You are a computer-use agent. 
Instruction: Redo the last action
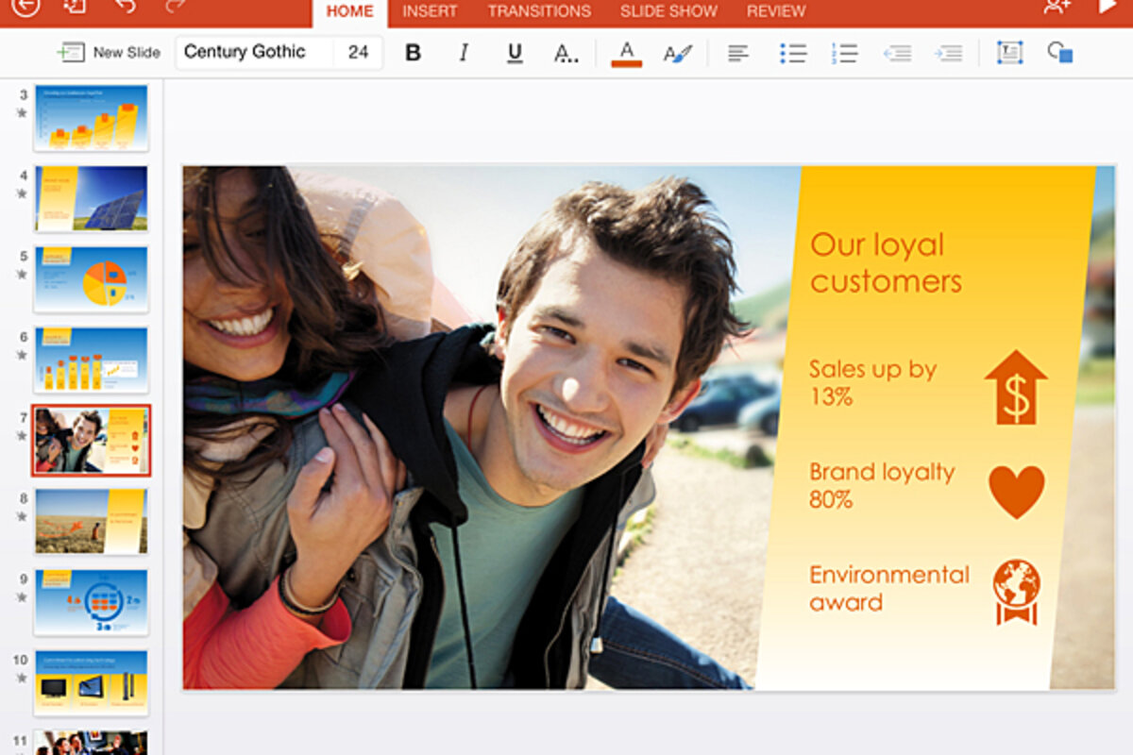[x=175, y=6]
